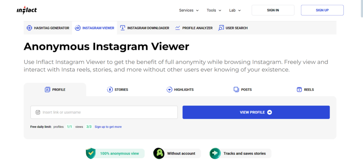Click the User Search magnifier icon

[221, 28]
